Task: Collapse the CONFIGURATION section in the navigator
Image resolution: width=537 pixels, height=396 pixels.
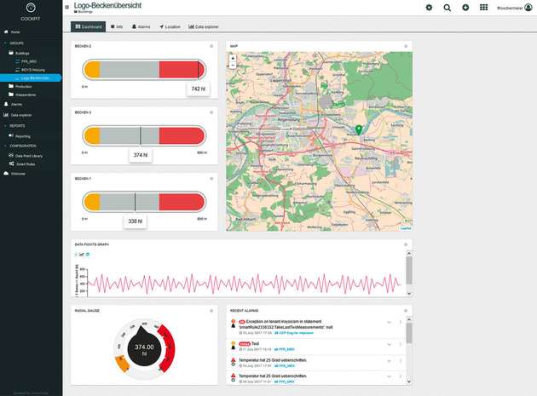Action: pyautogui.click(x=5, y=146)
